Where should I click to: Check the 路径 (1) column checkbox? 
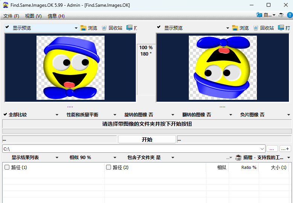click(x=7, y=167)
